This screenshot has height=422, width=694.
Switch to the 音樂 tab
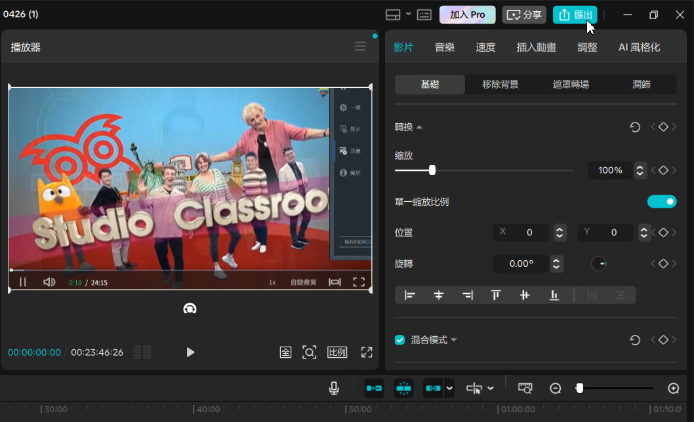[x=444, y=47]
